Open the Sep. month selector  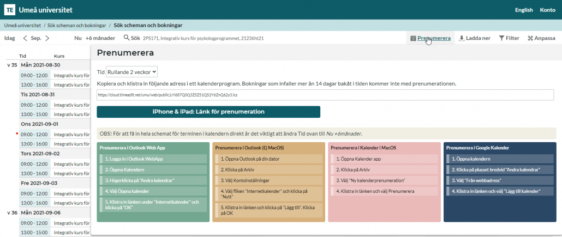point(36,38)
